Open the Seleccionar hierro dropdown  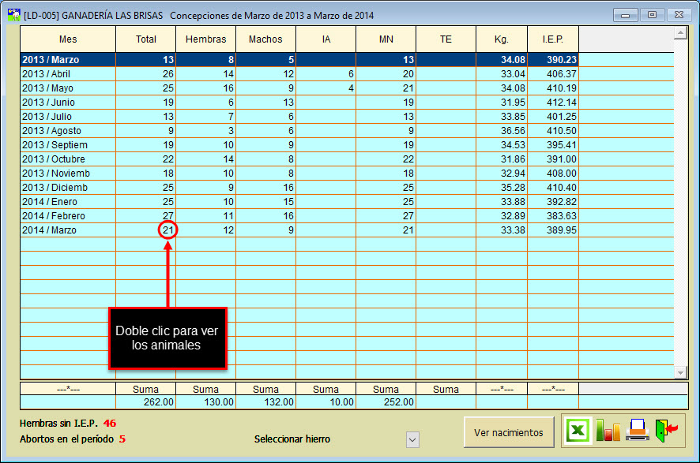[x=412, y=439]
